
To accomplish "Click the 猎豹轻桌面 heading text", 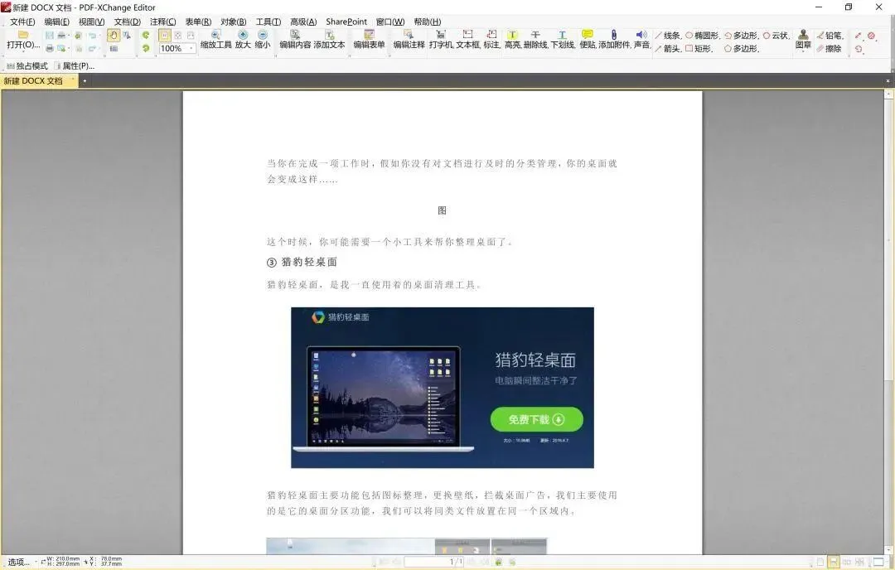I will pos(309,262).
